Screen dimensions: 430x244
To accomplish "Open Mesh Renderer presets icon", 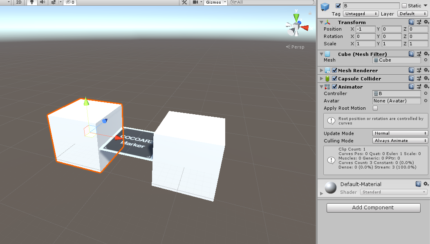I will point(419,70).
